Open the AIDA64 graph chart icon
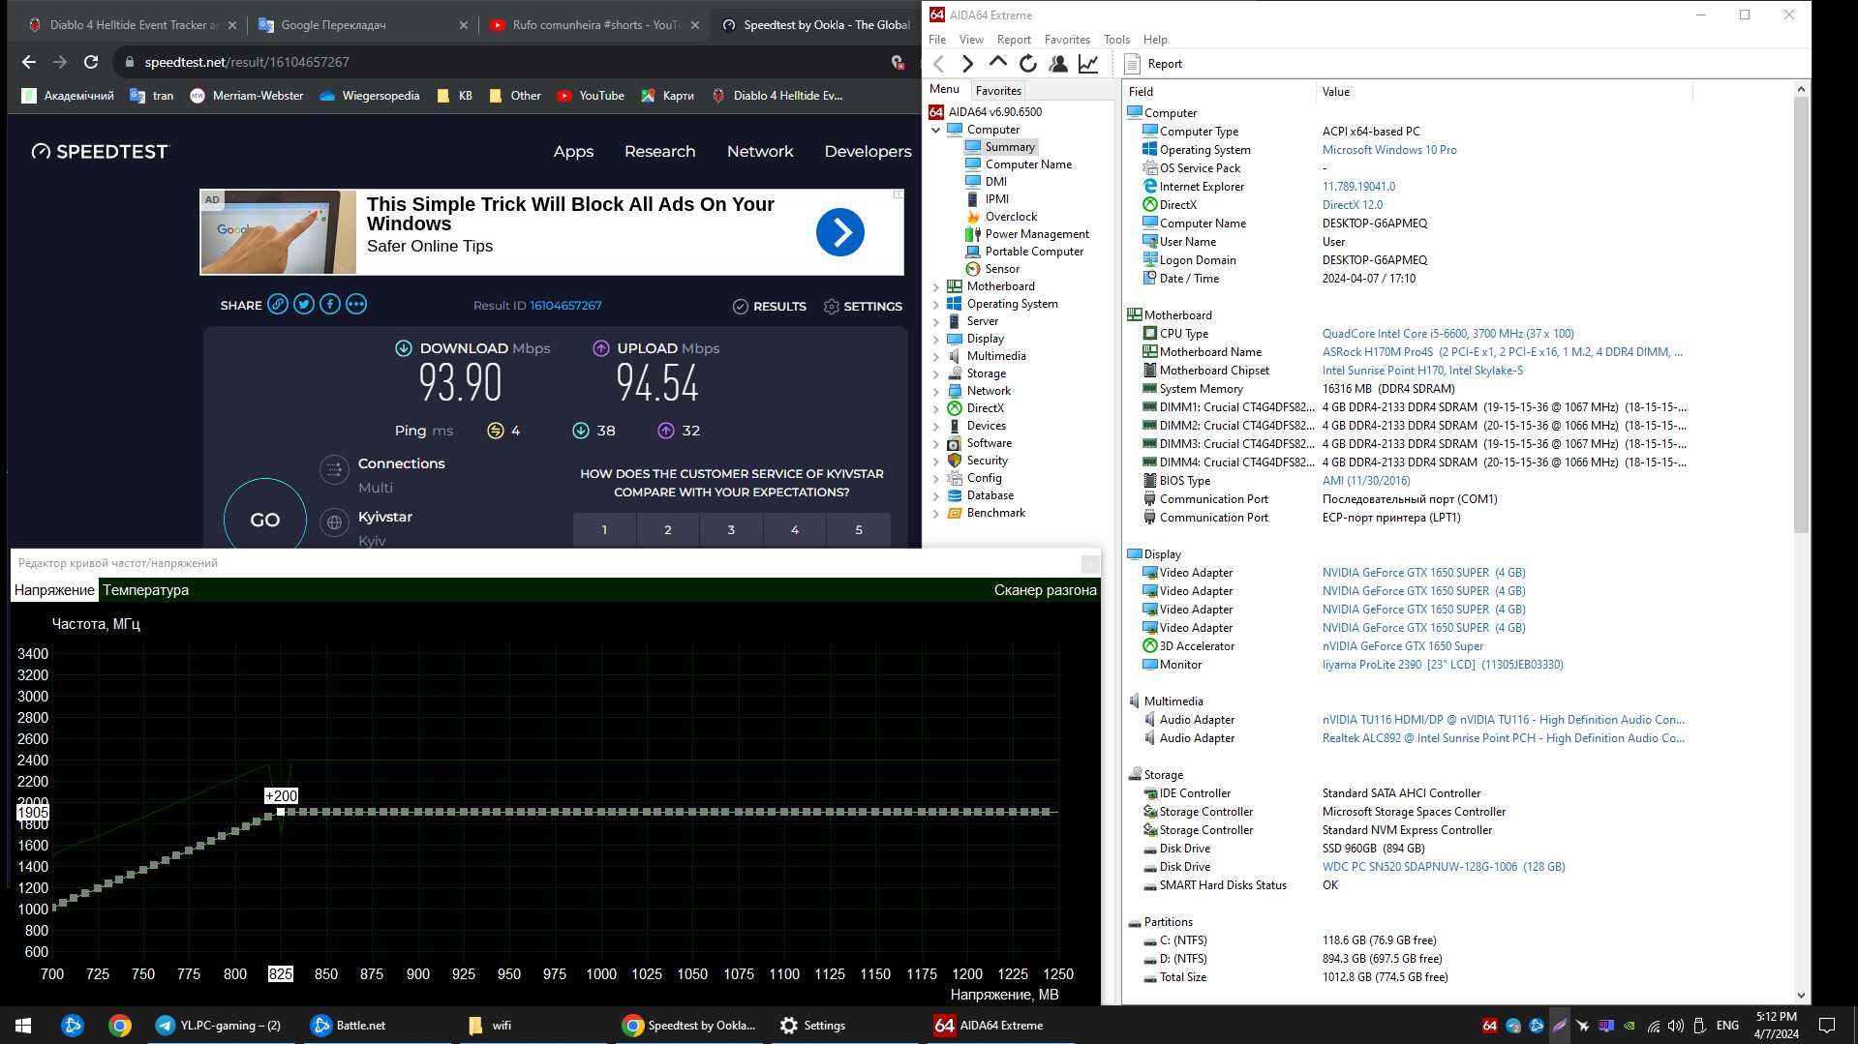Viewport: 1858px width, 1044px height. [x=1088, y=64]
